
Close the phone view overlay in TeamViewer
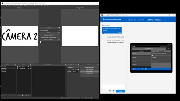point(170,44)
